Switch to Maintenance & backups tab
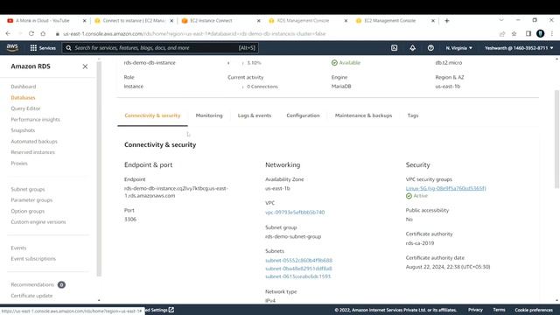560x315 pixels. tap(363, 115)
